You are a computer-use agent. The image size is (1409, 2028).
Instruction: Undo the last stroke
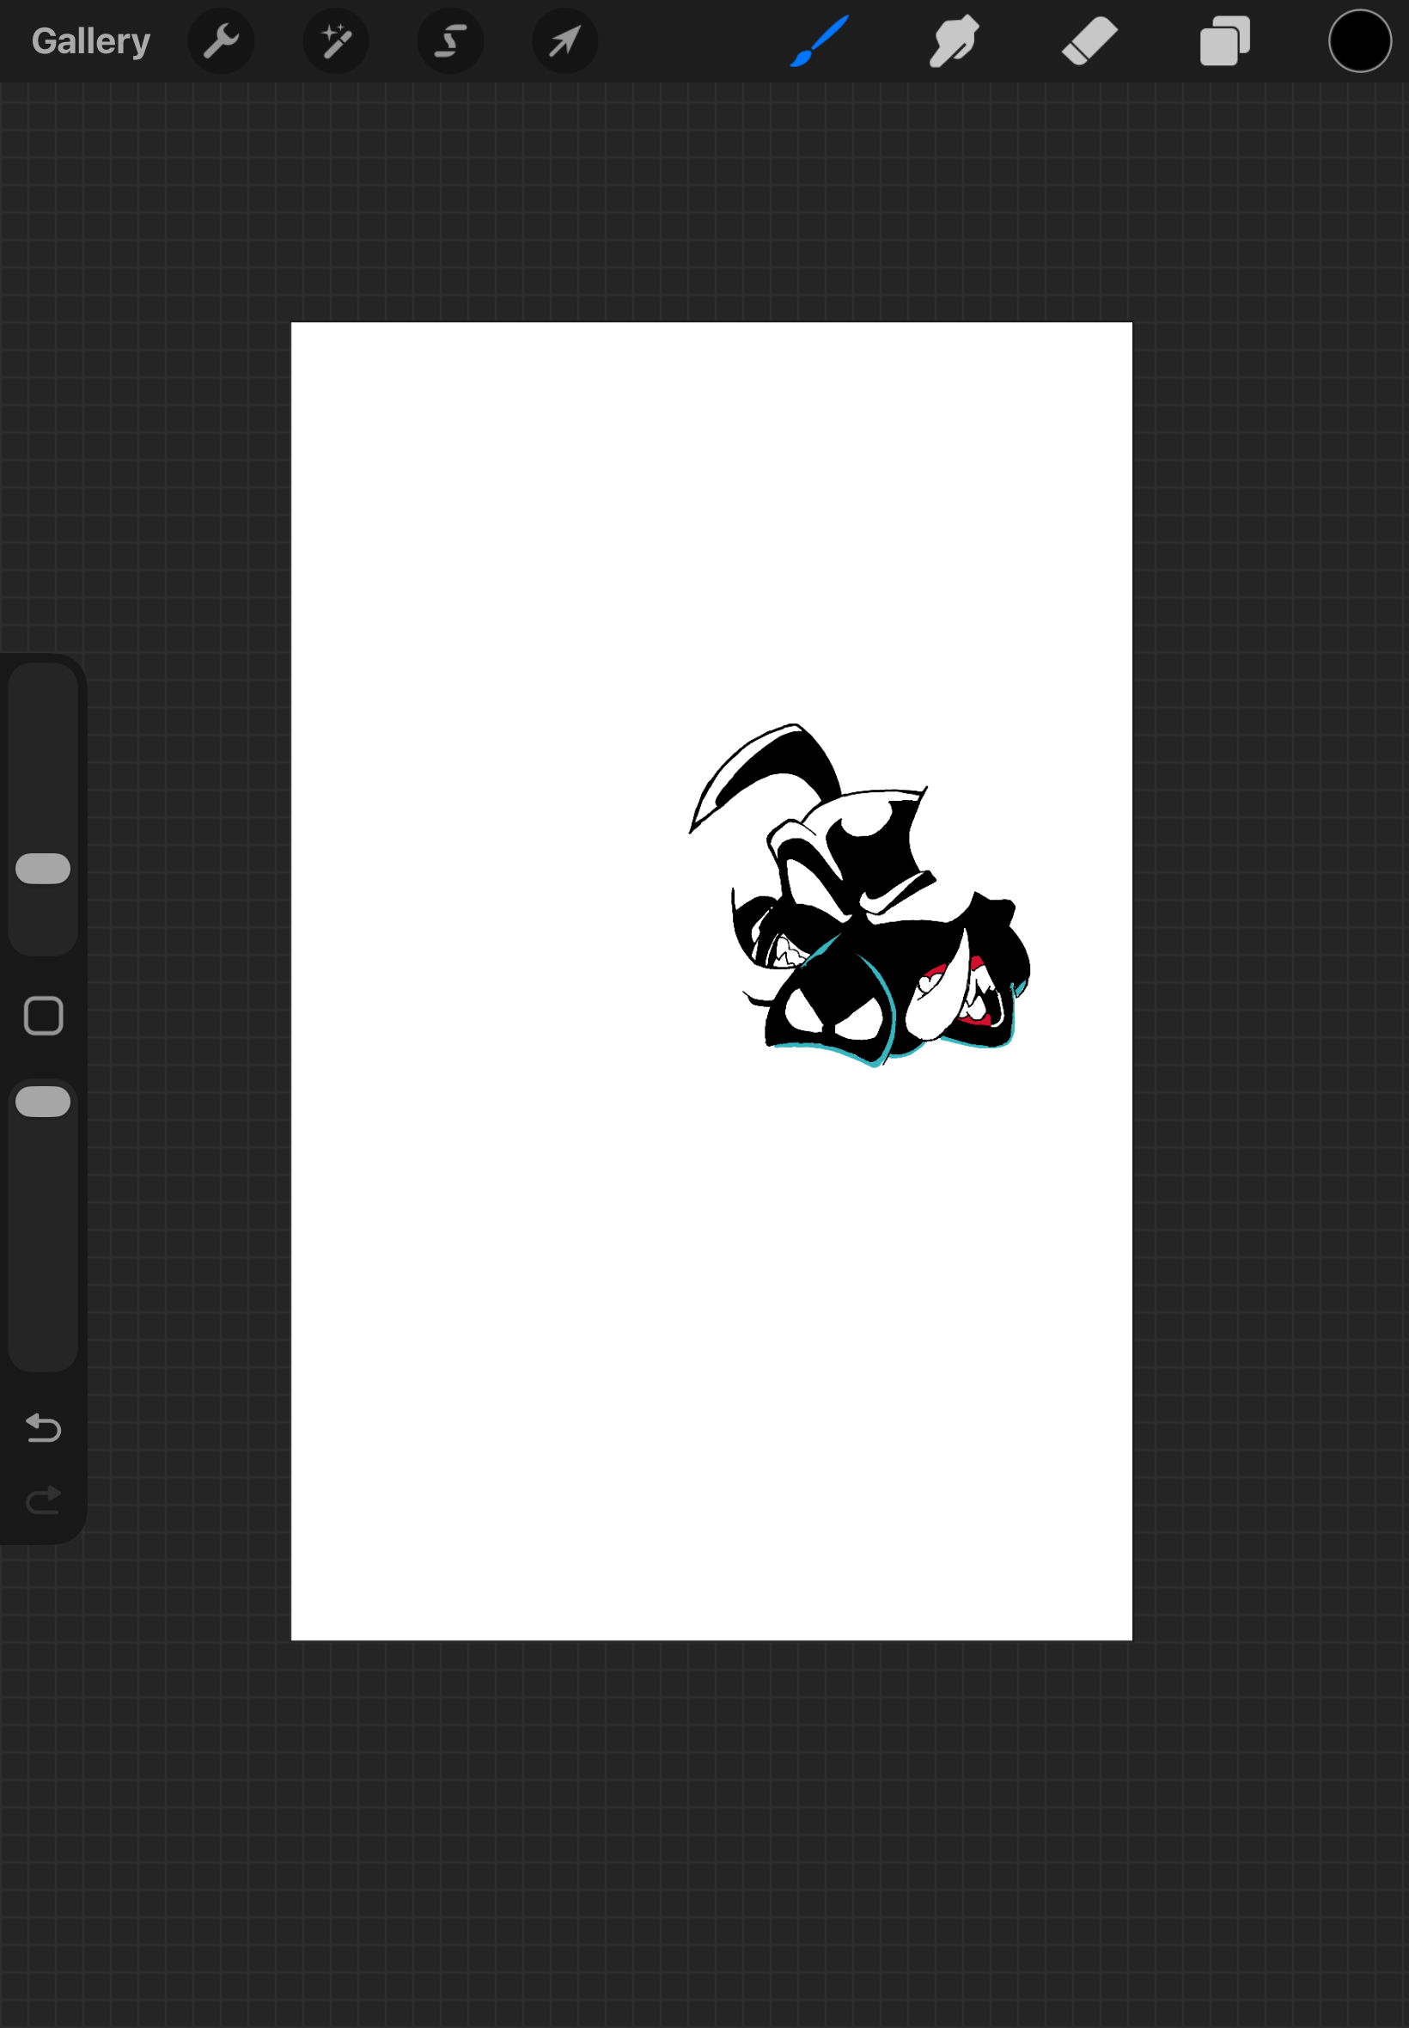(x=43, y=1427)
